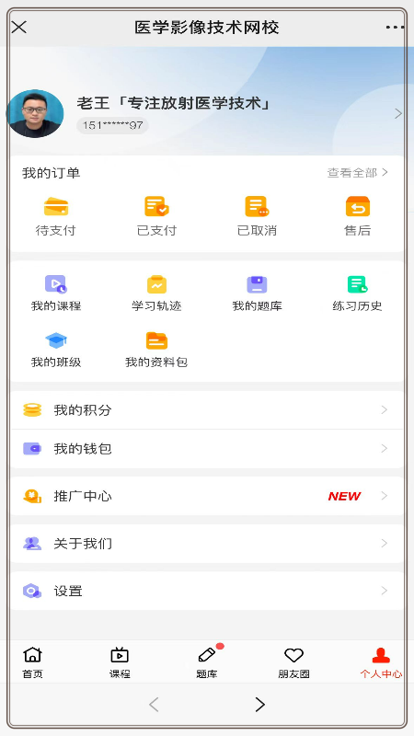View all orders via 查看全部

358,173
